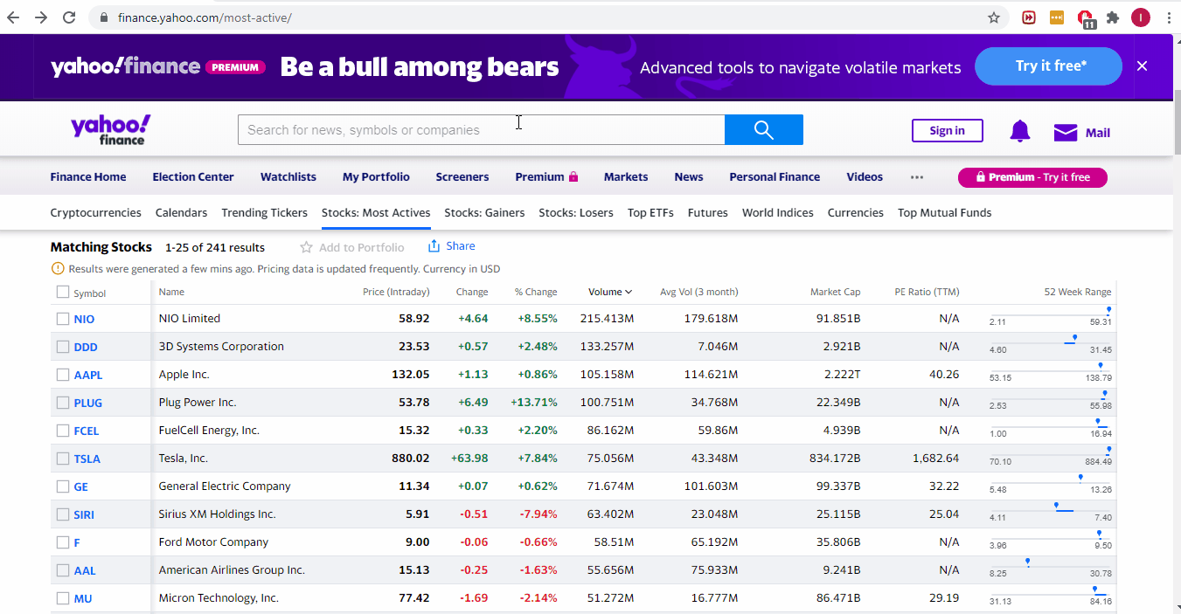Click the browser address bar URL
Screen dimensions: 1181x614
click(205, 17)
